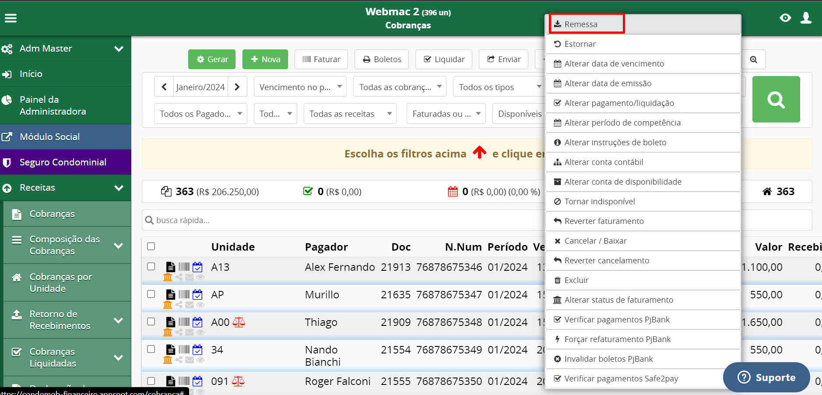Click the eye visibility icon in header
The height and width of the screenshot is (395, 822).
tap(785, 18)
